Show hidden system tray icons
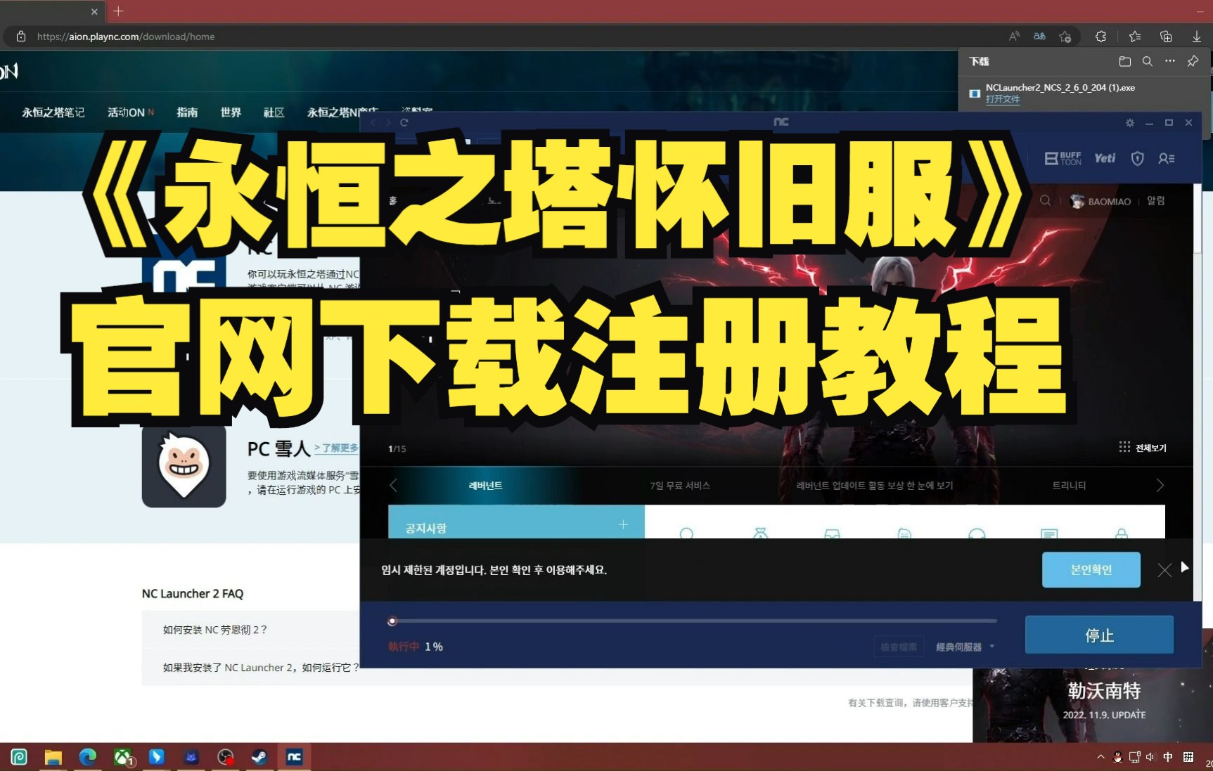This screenshot has height=771, width=1213. pos(1100,757)
